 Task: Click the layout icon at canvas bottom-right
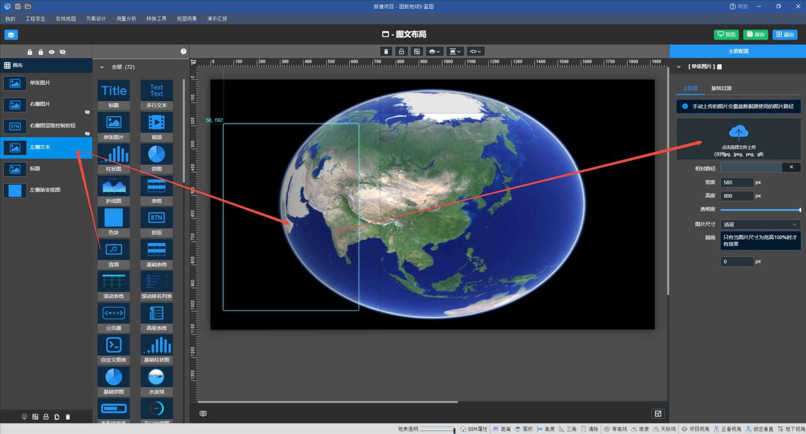tap(658, 413)
